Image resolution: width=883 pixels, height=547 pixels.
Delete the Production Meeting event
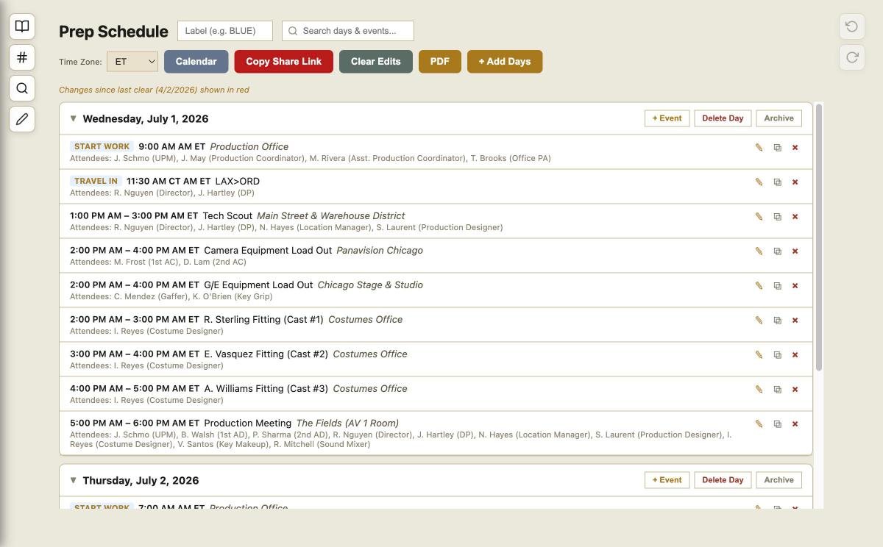[x=795, y=424]
